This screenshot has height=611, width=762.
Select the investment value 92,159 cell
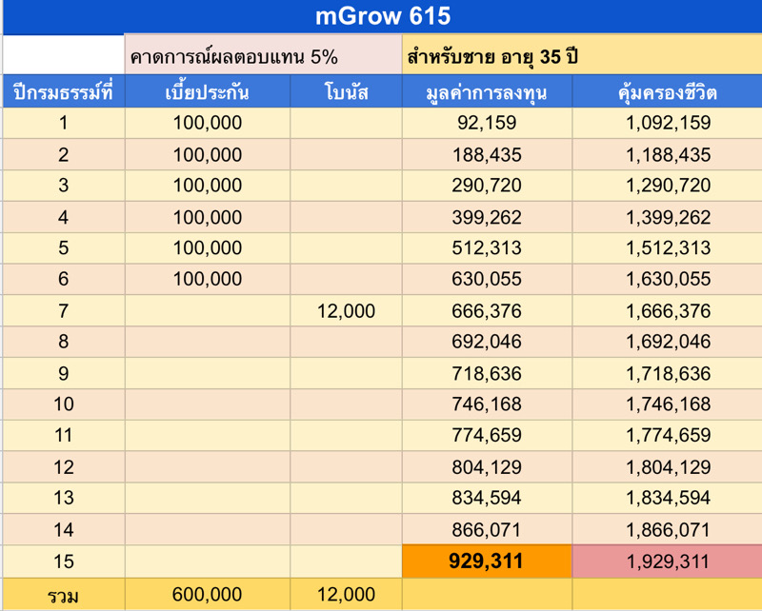point(487,123)
